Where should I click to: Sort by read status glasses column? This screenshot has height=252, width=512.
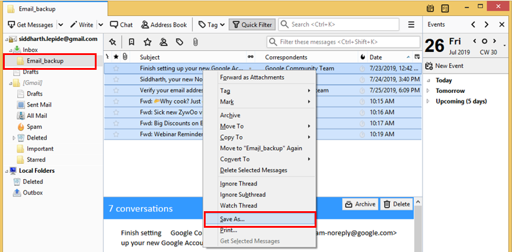(x=251, y=57)
